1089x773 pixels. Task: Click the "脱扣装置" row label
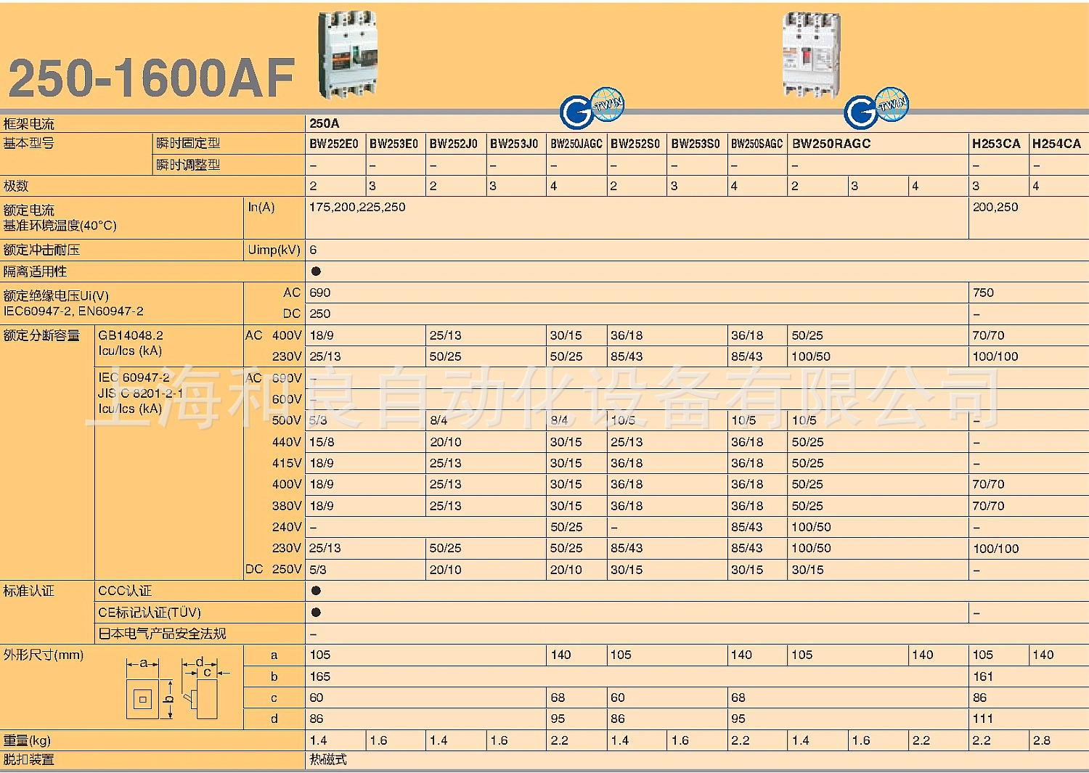click(29, 760)
